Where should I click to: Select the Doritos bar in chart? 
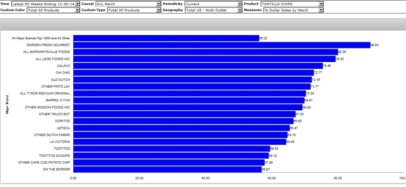click(x=183, y=121)
